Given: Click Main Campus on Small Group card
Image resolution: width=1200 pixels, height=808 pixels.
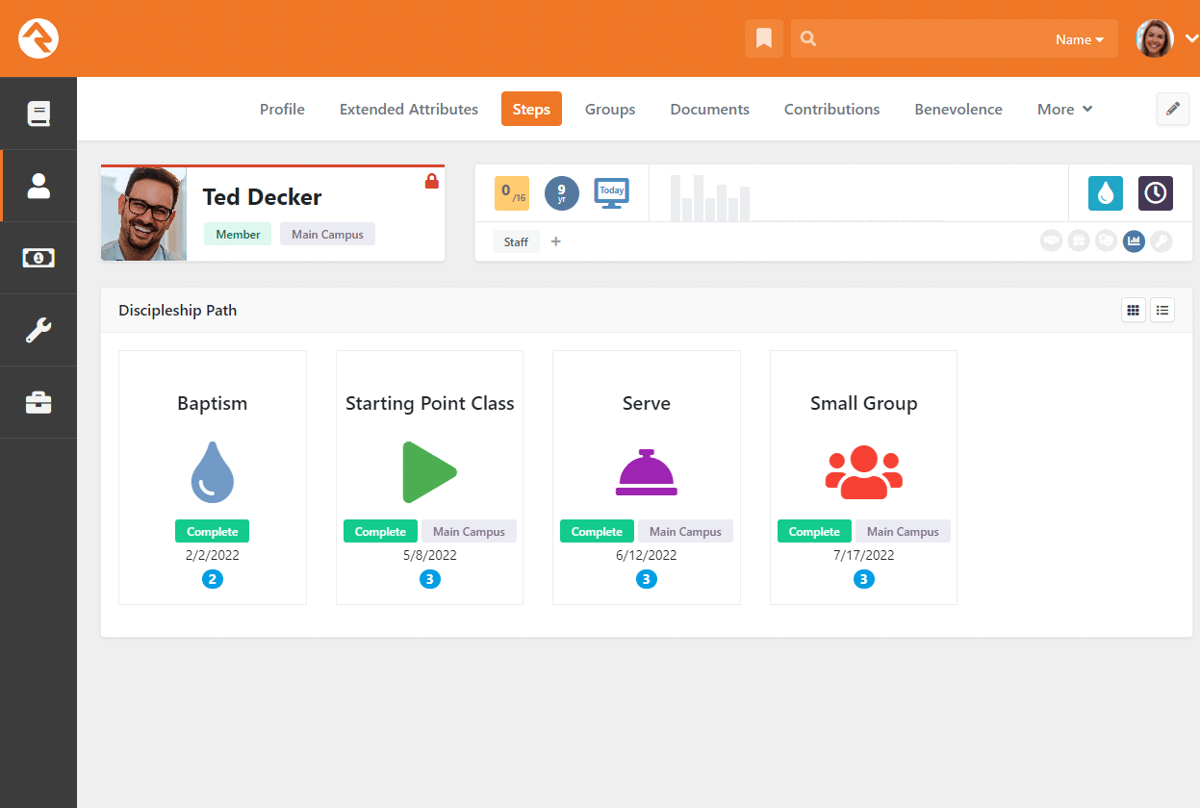Looking at the screenshot, I should [903, 531].
